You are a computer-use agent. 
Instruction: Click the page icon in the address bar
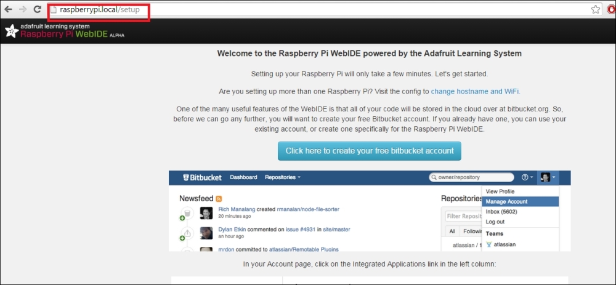(x=54, y=9)
